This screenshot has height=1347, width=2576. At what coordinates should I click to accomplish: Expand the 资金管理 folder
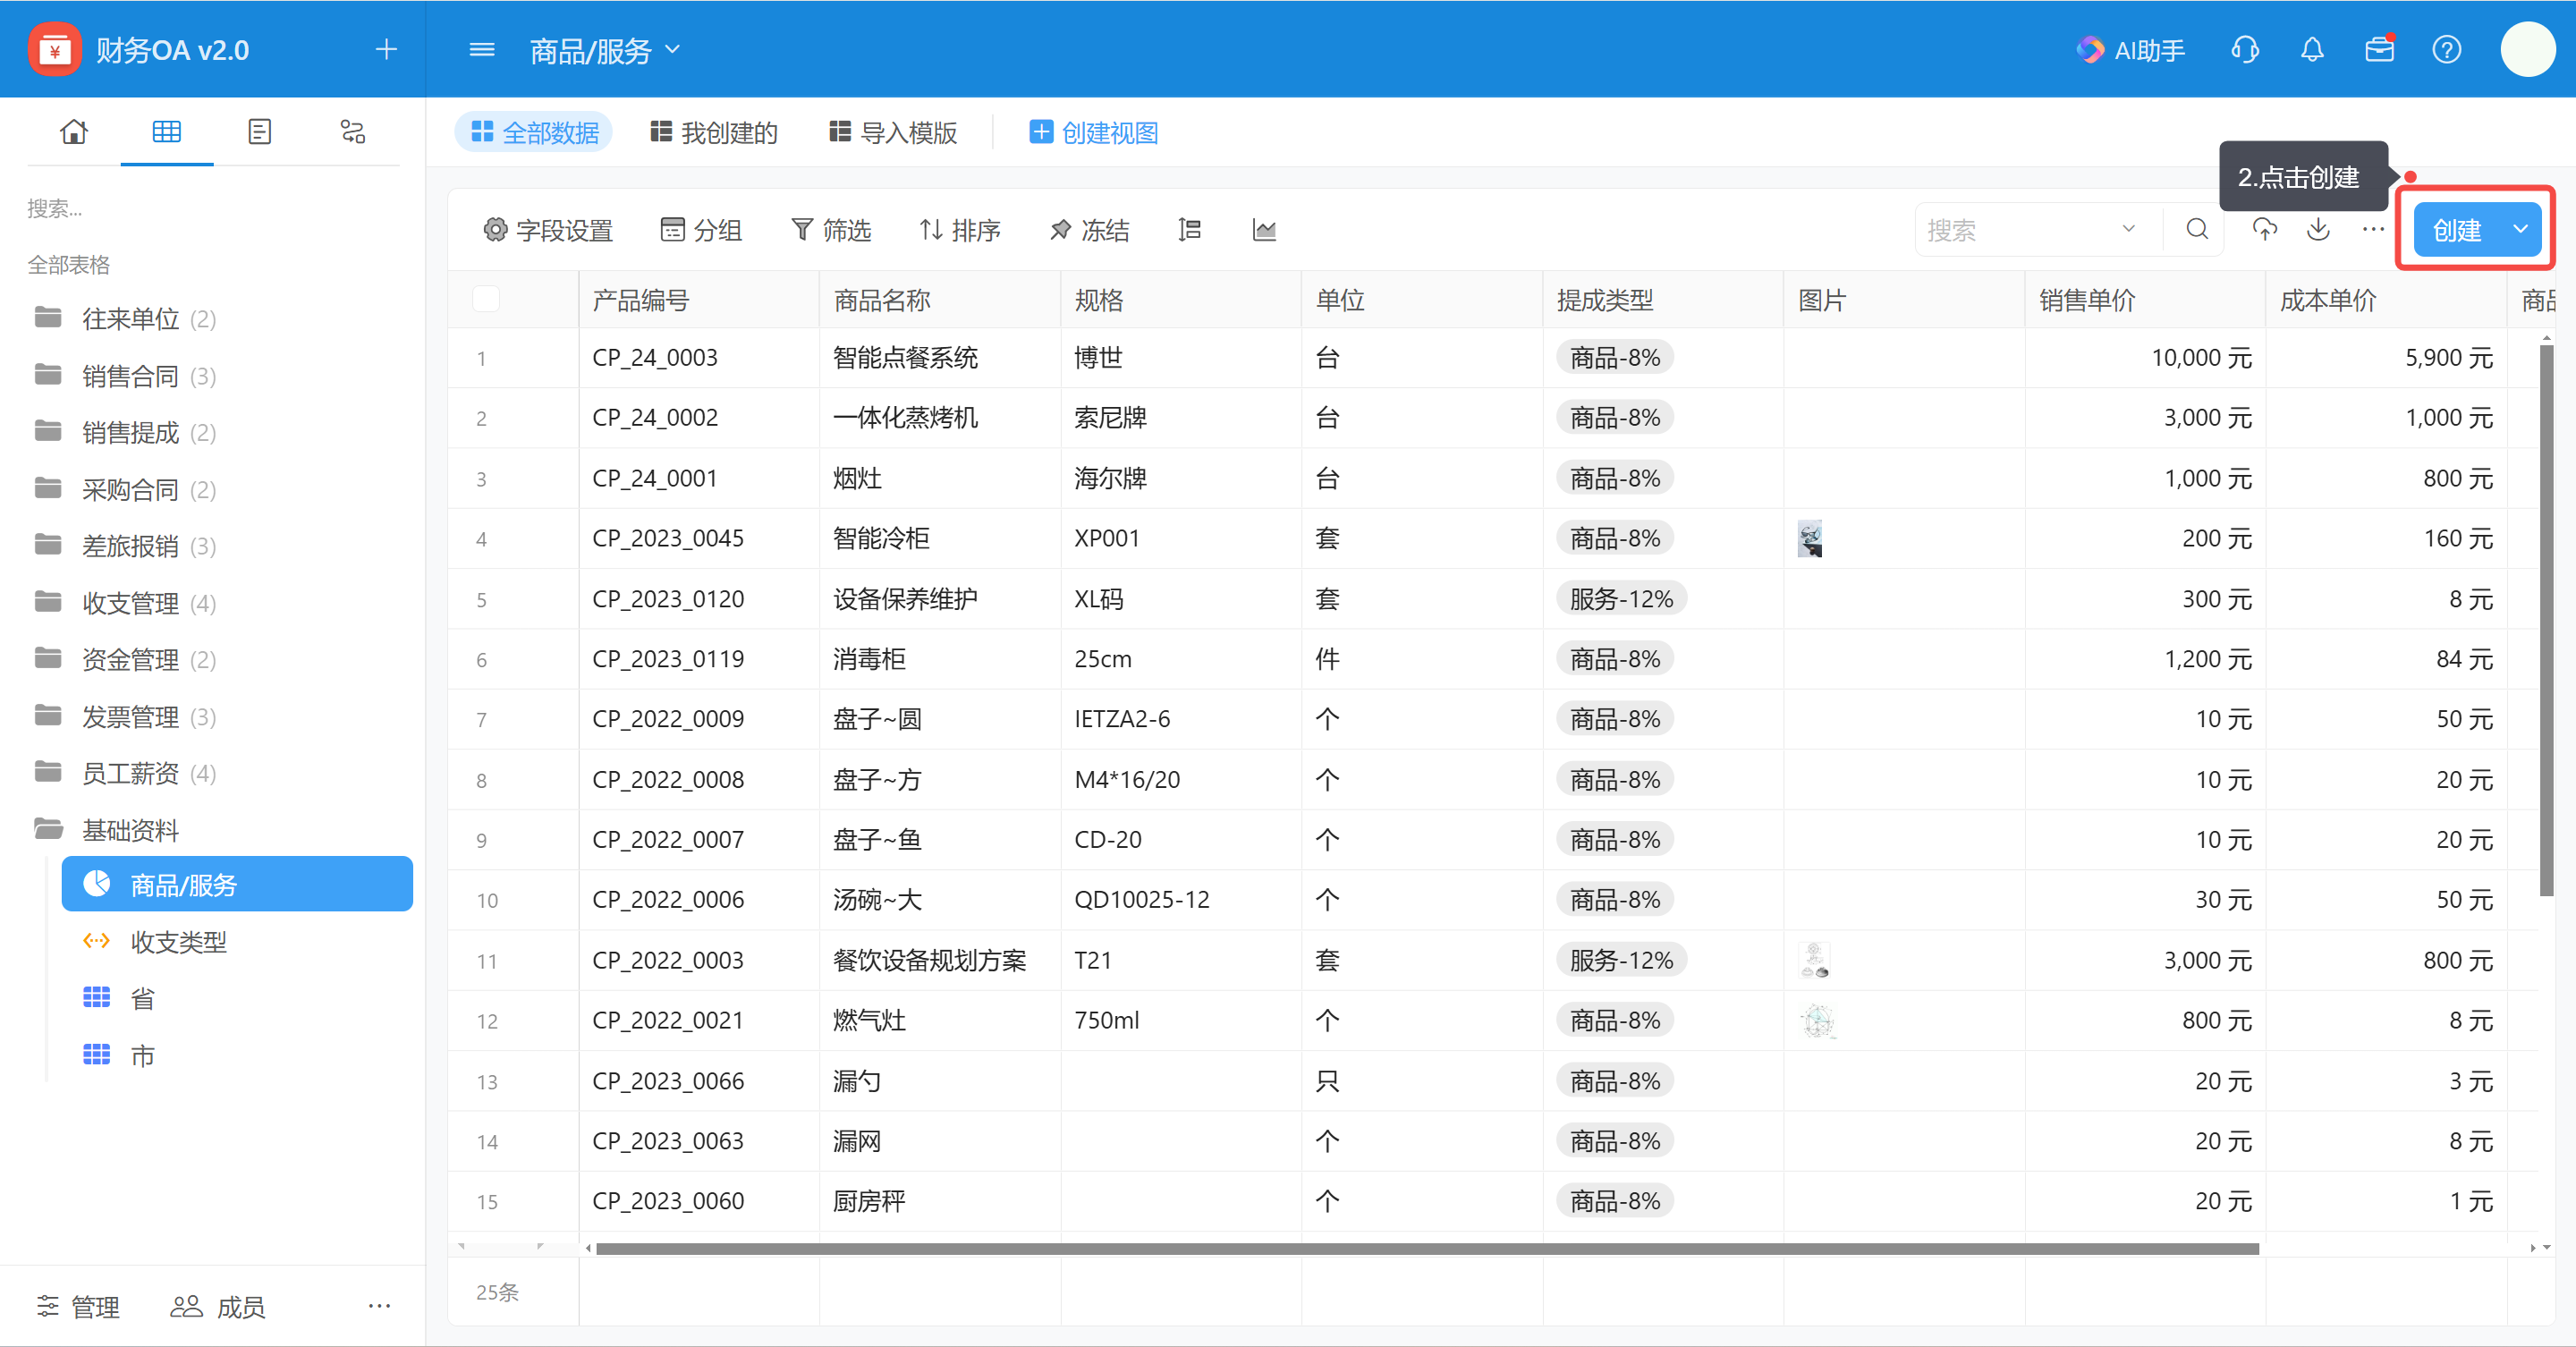click(124, 659)
